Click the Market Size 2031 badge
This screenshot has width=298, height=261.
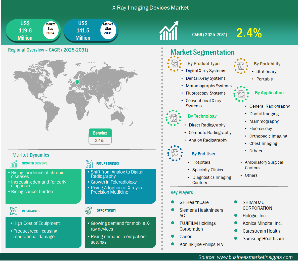click(108, 29)
